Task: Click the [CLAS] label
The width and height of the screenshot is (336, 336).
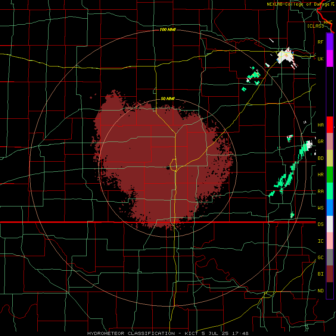Action: point(315,26)
